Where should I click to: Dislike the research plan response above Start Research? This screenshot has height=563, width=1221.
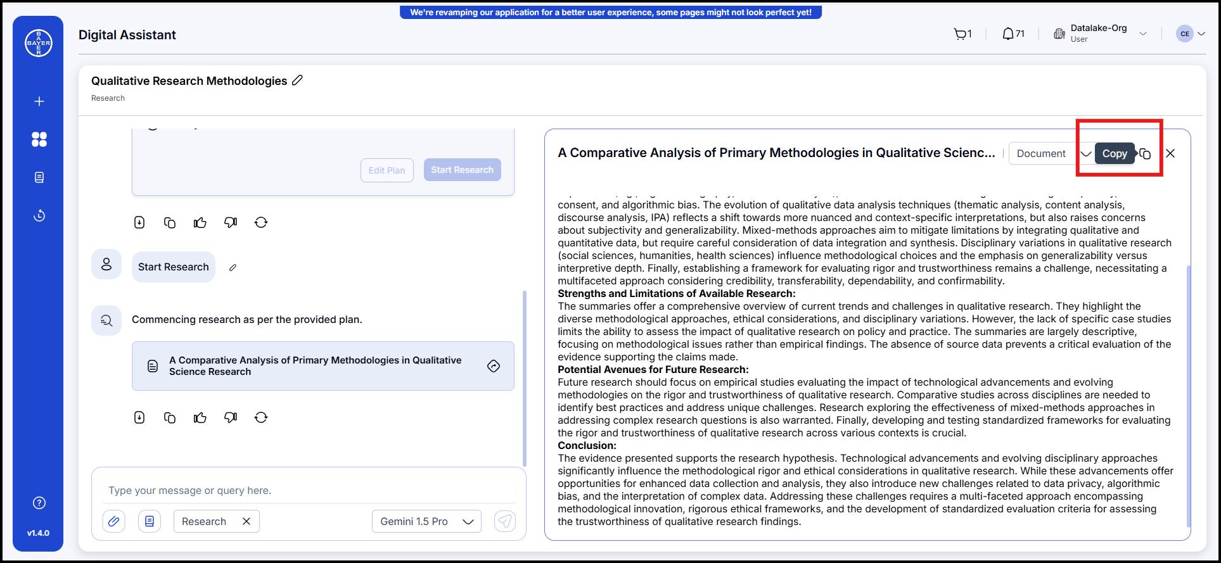(x=231, y=222)
